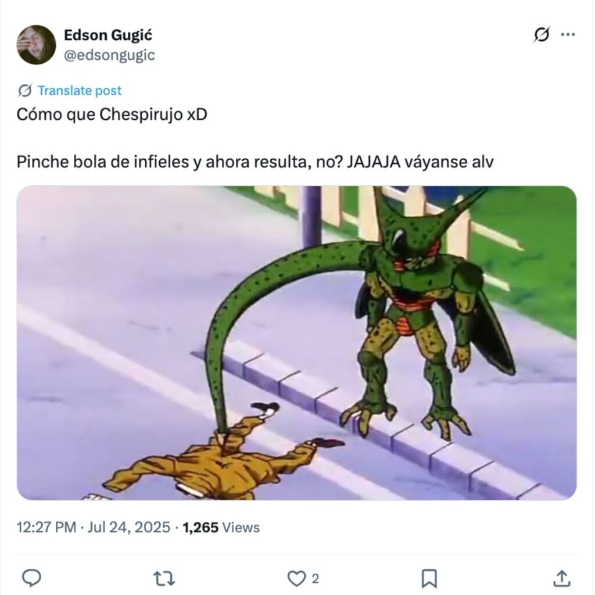The height and width of the screenshot is (595, 595).
Task: Click the 1,265 Views count
Action: [221, 527]
